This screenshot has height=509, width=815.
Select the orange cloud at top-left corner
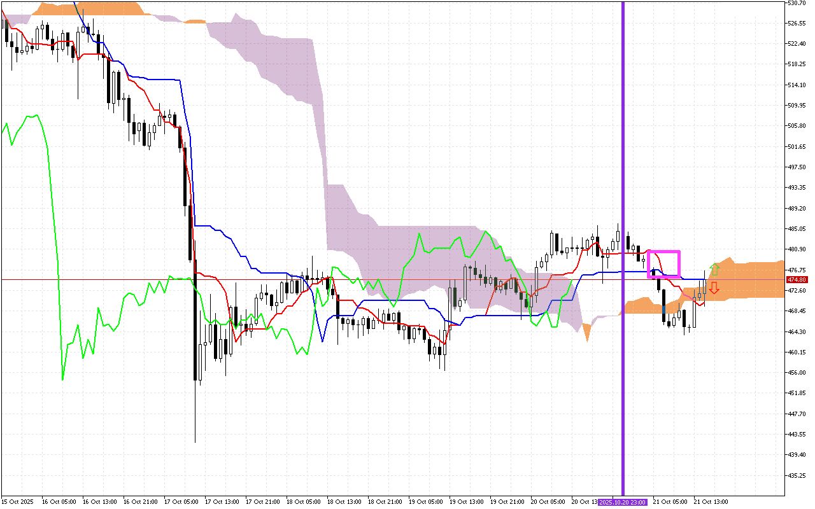[x=89, y=9]
